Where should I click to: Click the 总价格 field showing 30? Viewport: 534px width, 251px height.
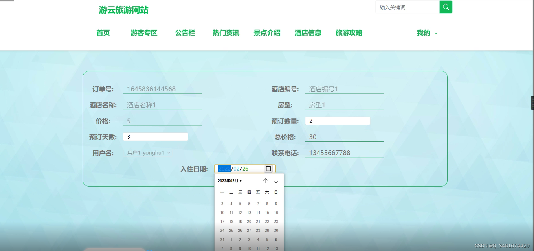pos(345,137)
